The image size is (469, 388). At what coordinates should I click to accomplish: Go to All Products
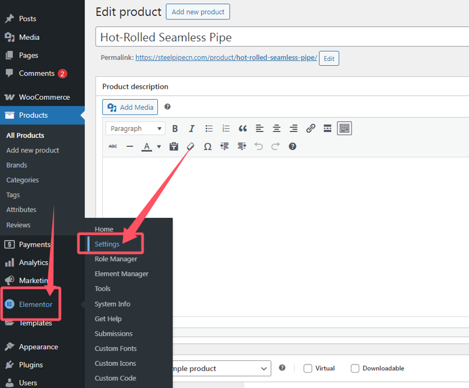tap(25, 136)
